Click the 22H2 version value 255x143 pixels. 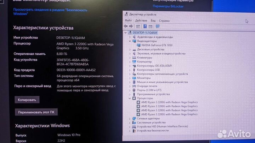61,141
